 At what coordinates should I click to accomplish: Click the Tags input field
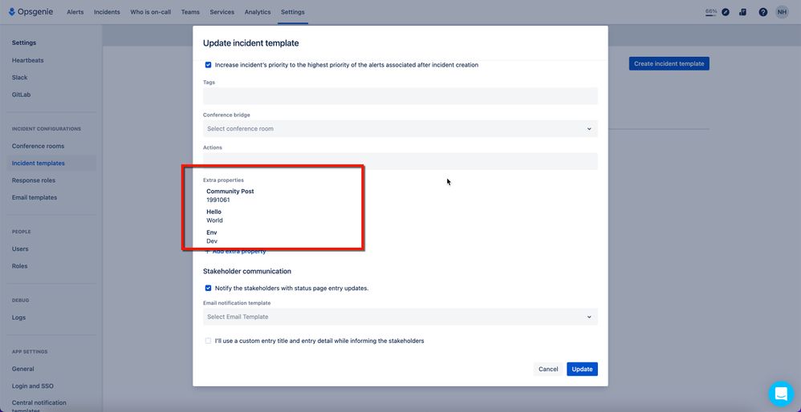tap(400, 96)
